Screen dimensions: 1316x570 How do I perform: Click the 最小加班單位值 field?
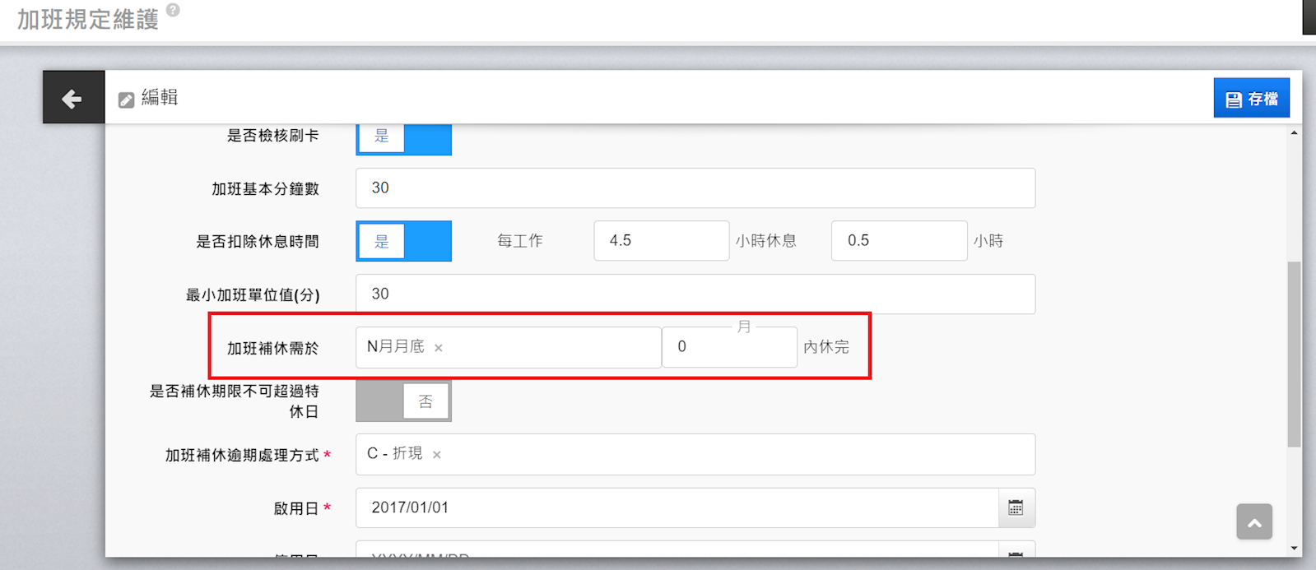[x=695, y=294]
